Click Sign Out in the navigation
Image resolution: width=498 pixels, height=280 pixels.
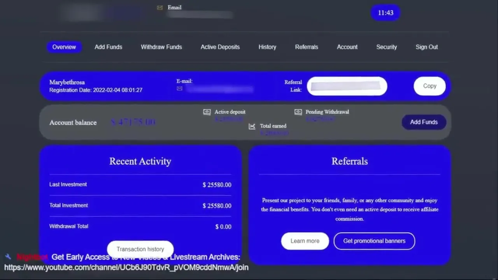(427, 47)
